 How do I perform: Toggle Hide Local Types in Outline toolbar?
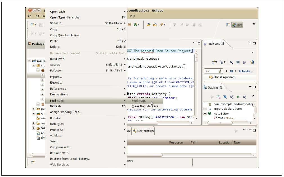tap(244, 97)
